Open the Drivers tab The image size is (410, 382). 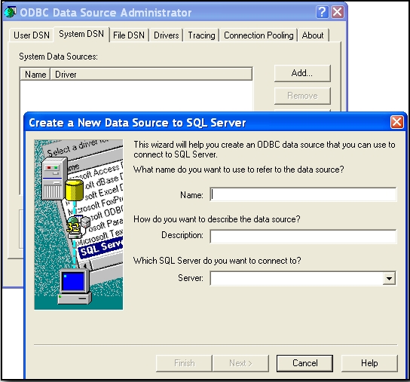tap(167, 35)
